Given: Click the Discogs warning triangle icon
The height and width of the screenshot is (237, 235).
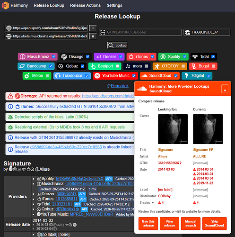Looking at the screenshot, I should click(10, 96).
